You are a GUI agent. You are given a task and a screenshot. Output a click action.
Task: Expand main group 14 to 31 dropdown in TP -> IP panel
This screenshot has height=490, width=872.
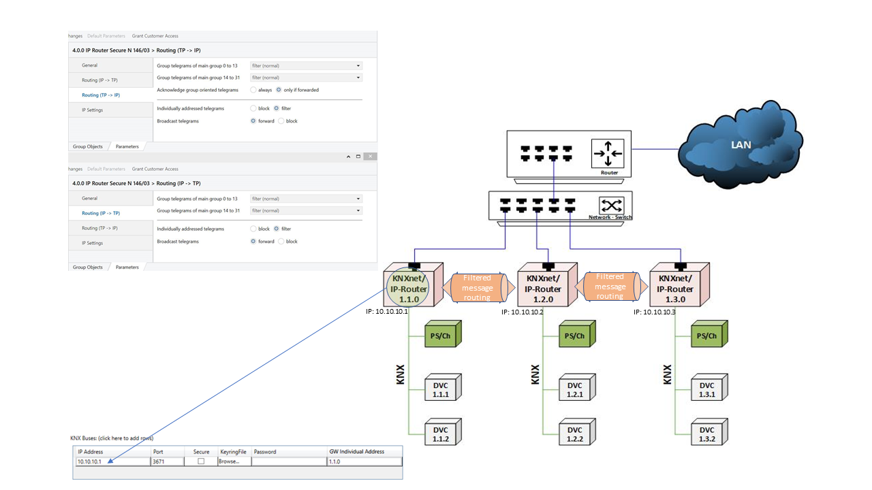306,78
